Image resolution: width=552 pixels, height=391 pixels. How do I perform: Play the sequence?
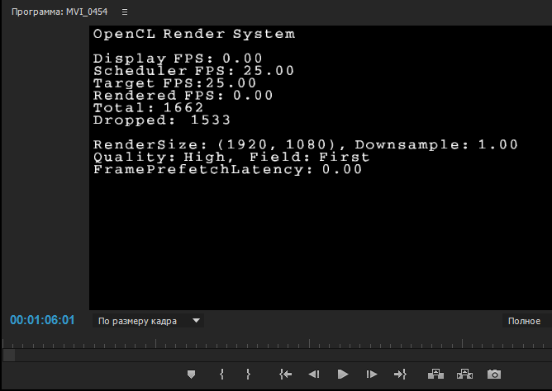click(x=343, y=375)
